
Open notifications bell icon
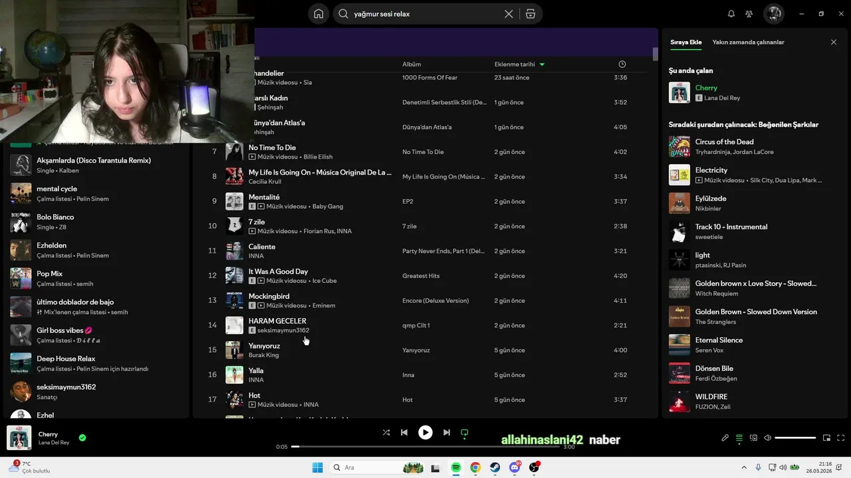(731, 14)
